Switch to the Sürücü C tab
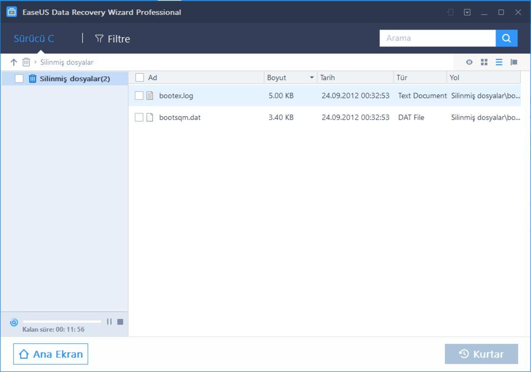Screen dimensions: 531x372 (x=34, y=38)
